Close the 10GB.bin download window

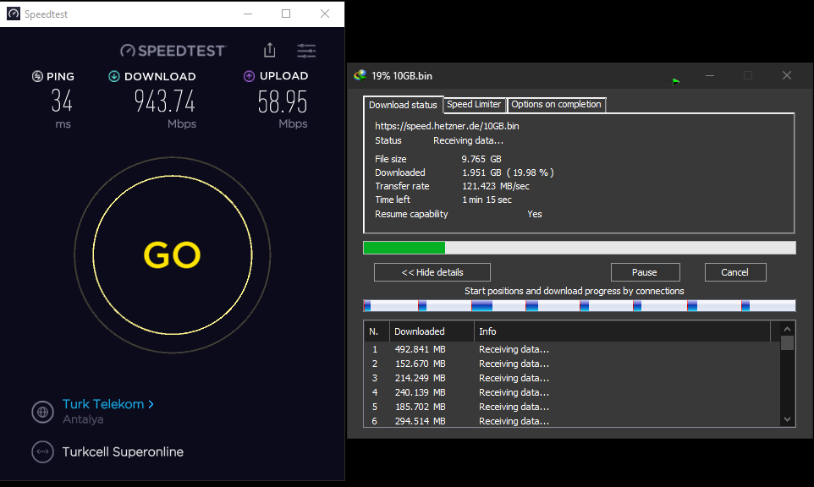[787, 76]
